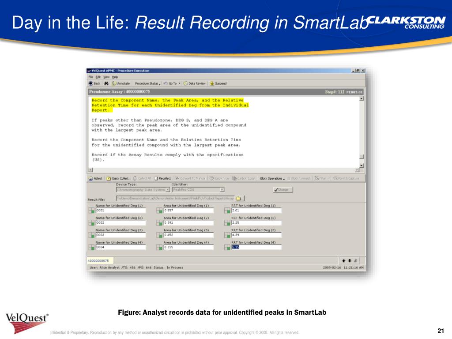The height and width of the screenshot is (339, 452).
Task: Click the Attest button
Action: click(95, 178)
